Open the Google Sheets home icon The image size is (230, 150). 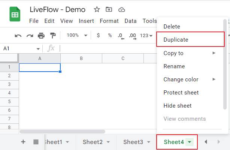point(15,14)
